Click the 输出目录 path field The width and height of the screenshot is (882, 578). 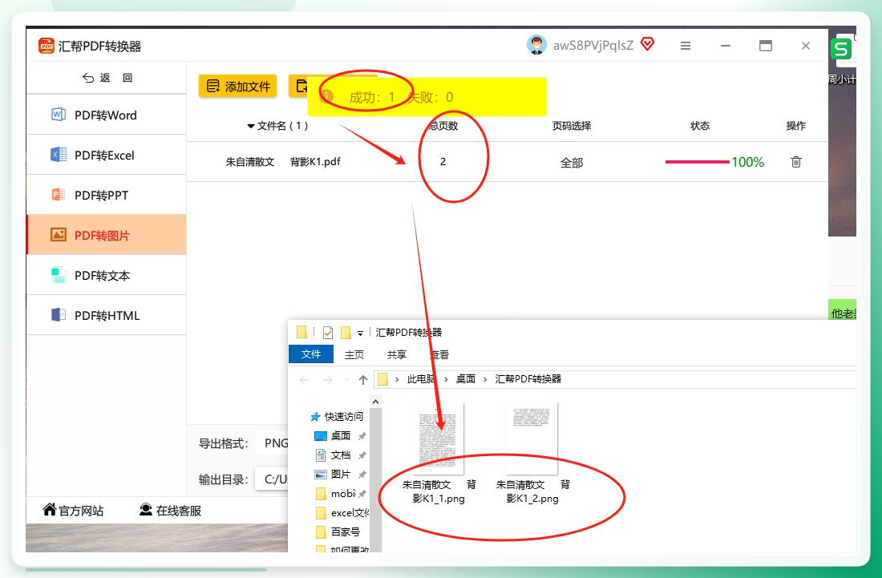tap(273, 479)
